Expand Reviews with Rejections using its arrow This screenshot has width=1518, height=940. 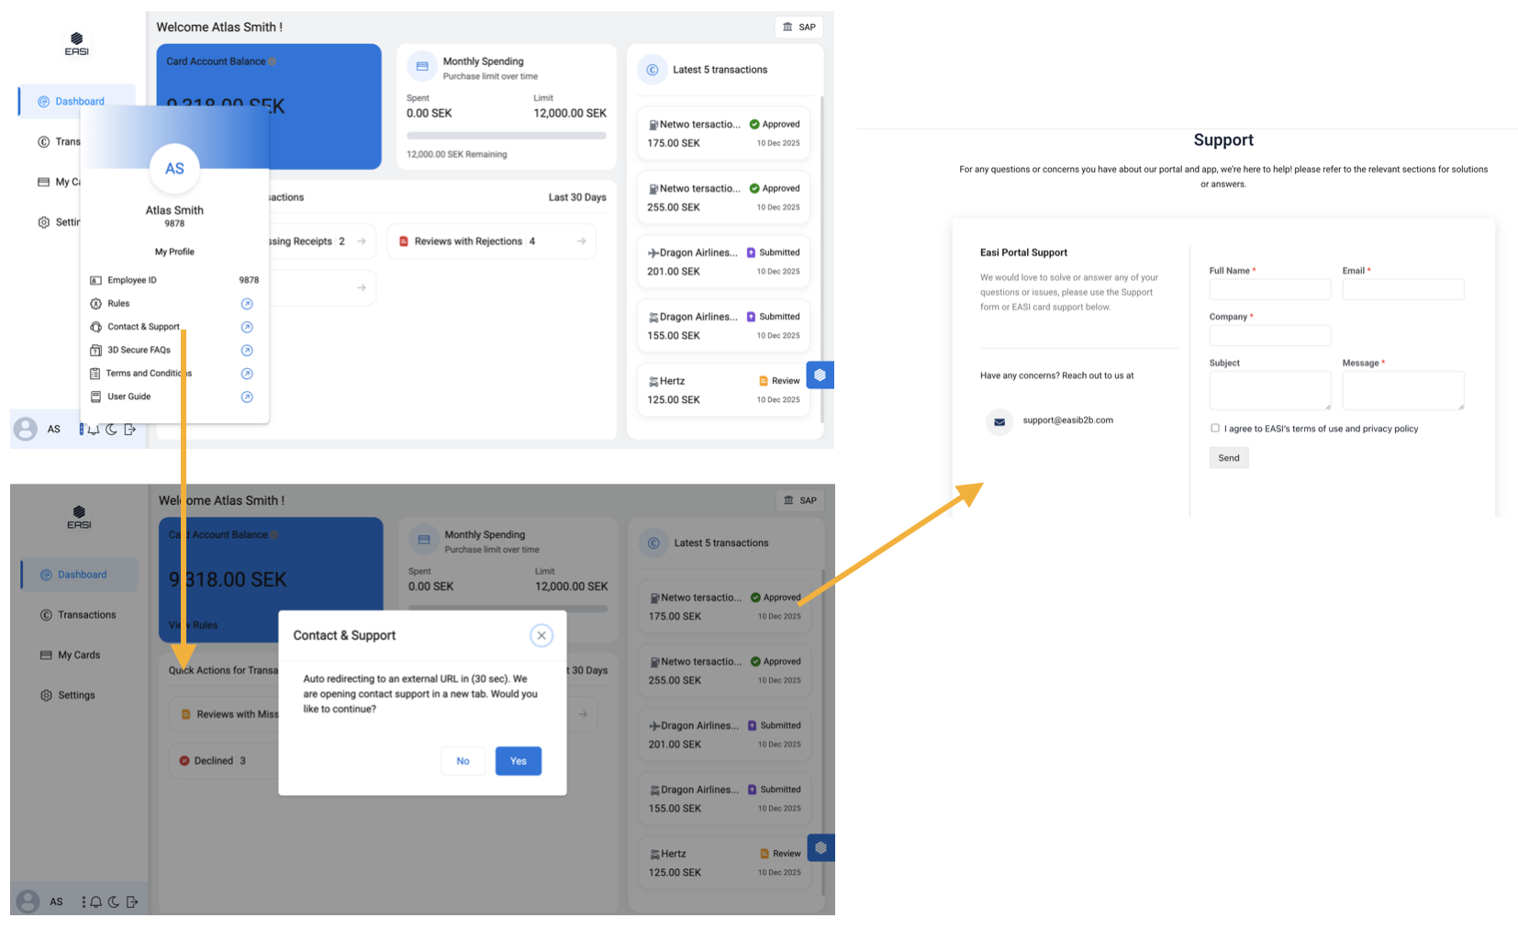point(581,241)
